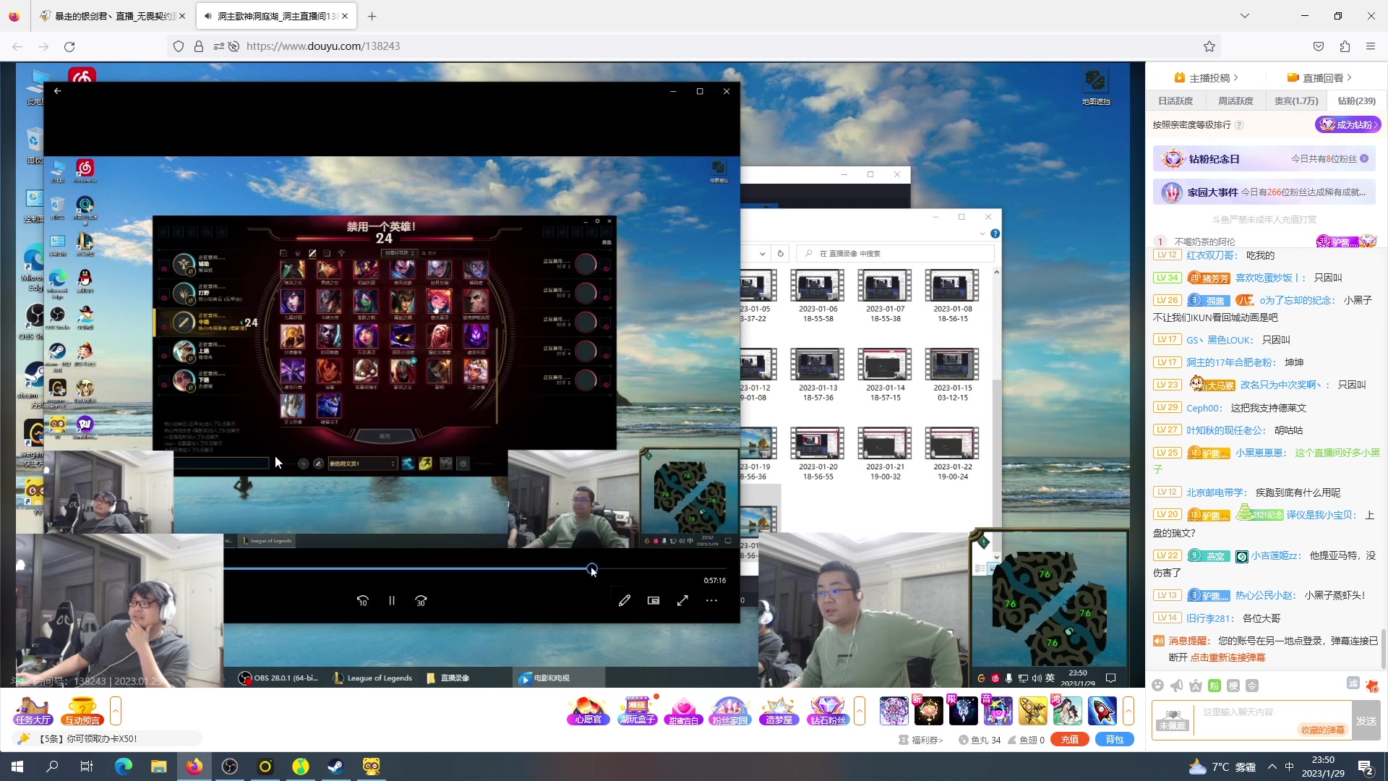Click the 点击重新连接弹幕 reconnect link
This screenshot has height=781, width=1388.
pos(1228,657)
